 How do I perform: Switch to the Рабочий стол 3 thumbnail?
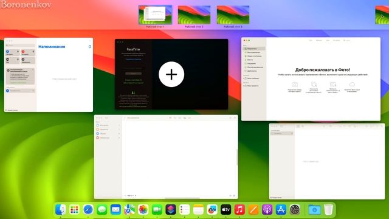[233, 15]
